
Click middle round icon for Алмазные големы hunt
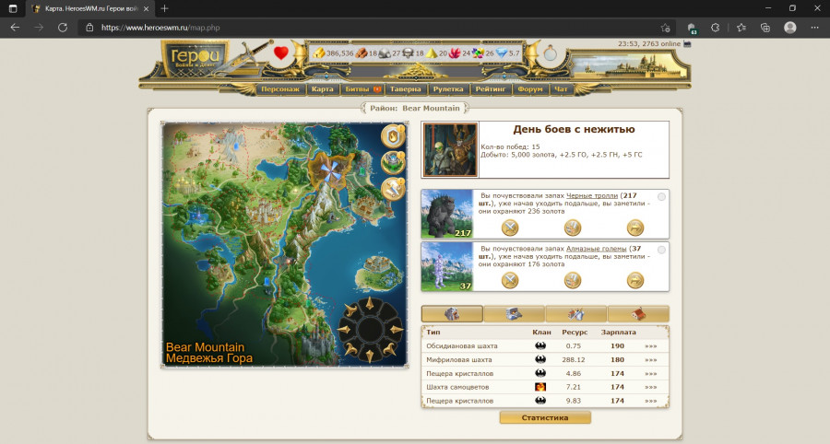(572, 280)
